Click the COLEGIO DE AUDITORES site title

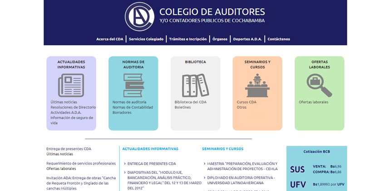(x=212, y=12)
